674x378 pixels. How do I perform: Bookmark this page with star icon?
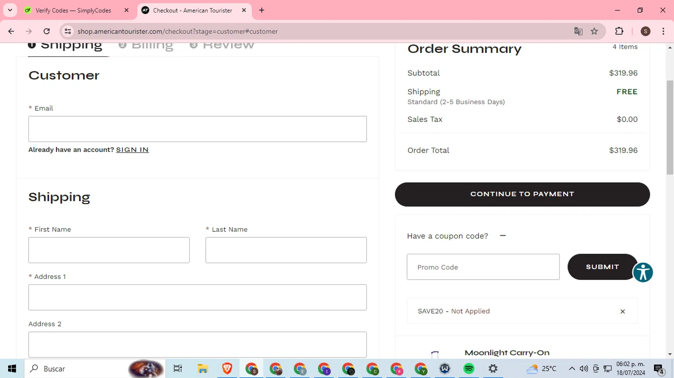click(594, 31)
